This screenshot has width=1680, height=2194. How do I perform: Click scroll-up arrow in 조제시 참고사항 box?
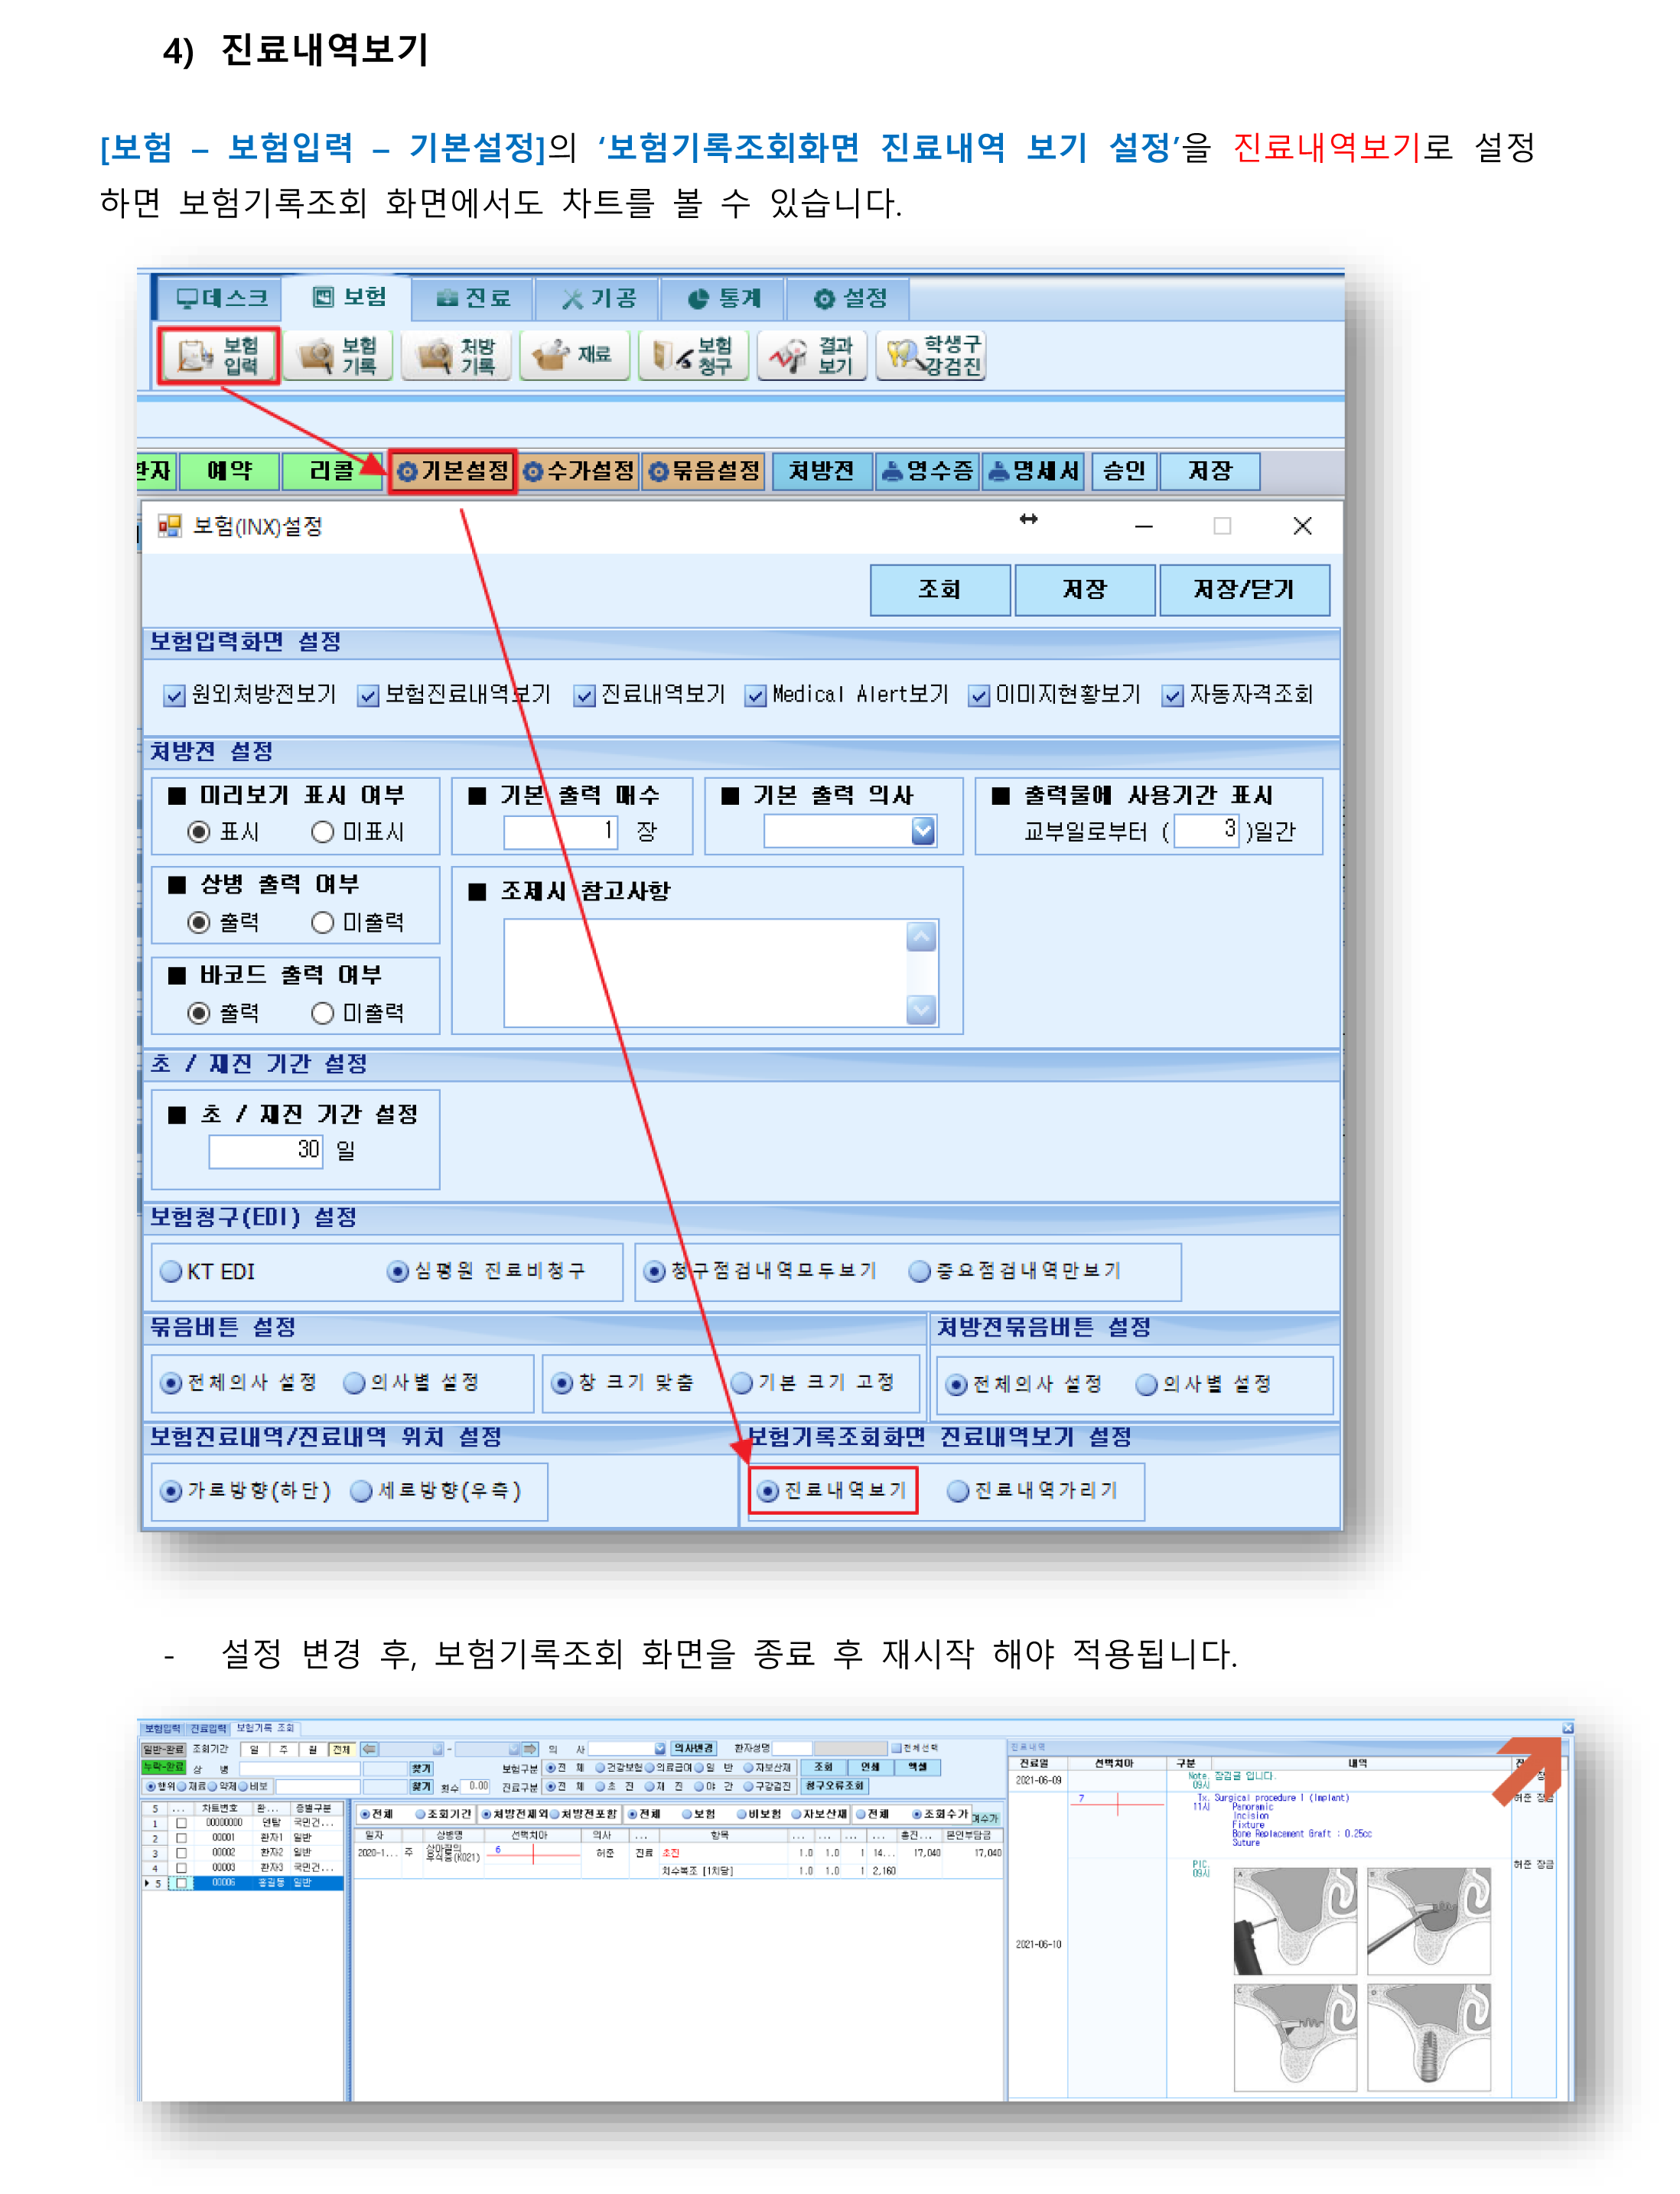[921, 937]
